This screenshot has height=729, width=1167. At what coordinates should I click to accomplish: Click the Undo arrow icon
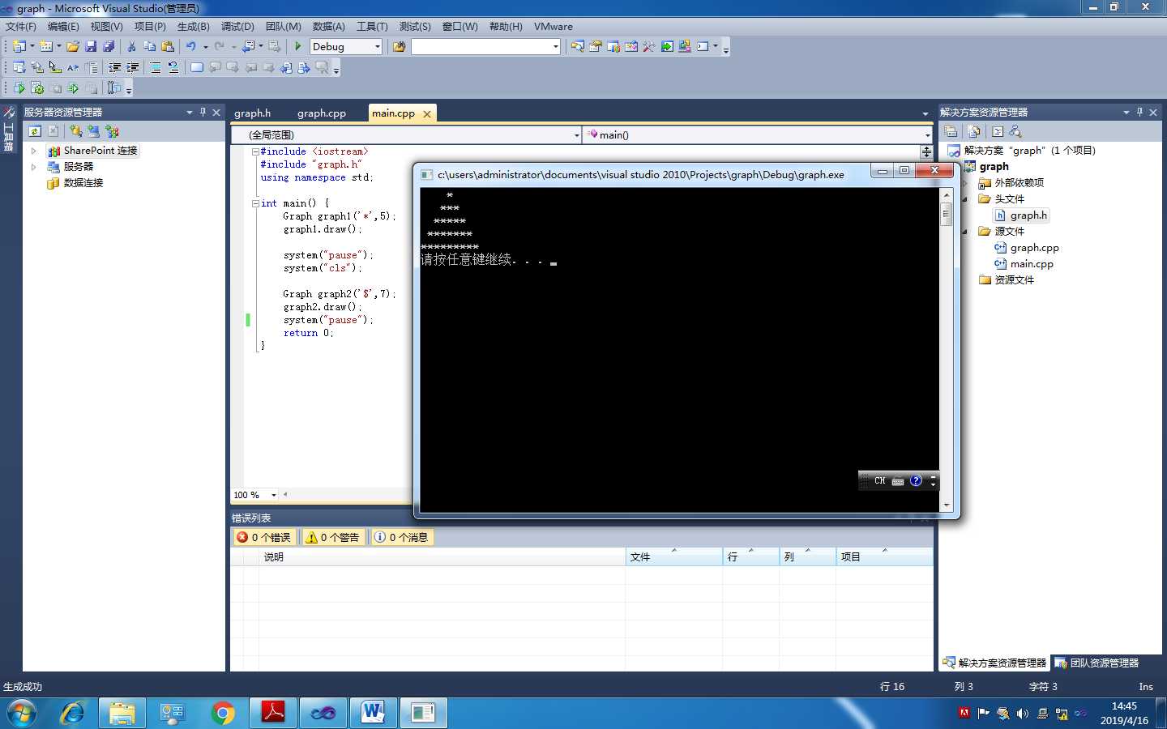pos(190,46)
